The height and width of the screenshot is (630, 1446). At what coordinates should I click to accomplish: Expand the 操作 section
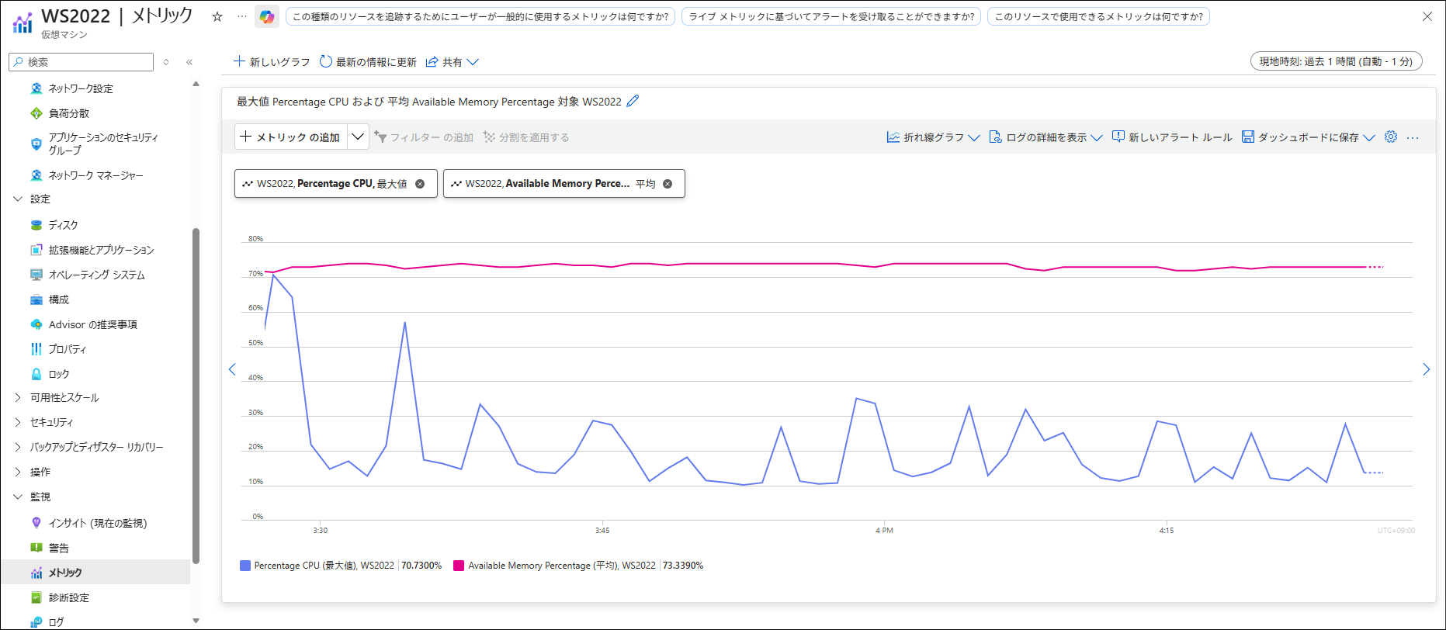coord(18,472)
